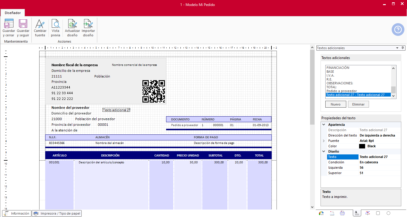The height and width of the screenshot is (217, 407).
Task: Select the document fields tab icon
Action: click(332, 213)
